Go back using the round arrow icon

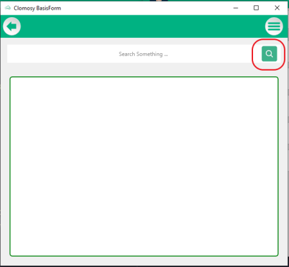click(12, 26)
